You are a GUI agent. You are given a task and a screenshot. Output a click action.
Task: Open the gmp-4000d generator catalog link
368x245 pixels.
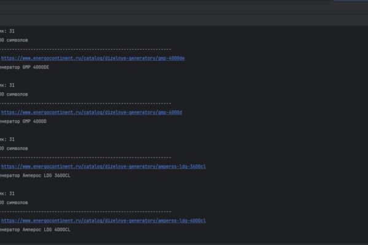pos(91,112)
